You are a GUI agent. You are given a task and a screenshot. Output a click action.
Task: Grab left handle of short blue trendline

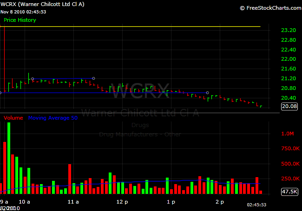pyautogui.click(x=33, y=79)
